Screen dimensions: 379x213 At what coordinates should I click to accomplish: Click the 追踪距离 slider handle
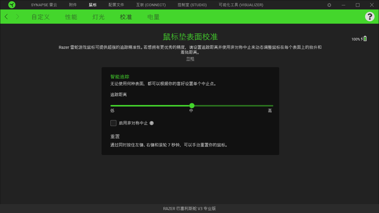[x=192, y=106]
